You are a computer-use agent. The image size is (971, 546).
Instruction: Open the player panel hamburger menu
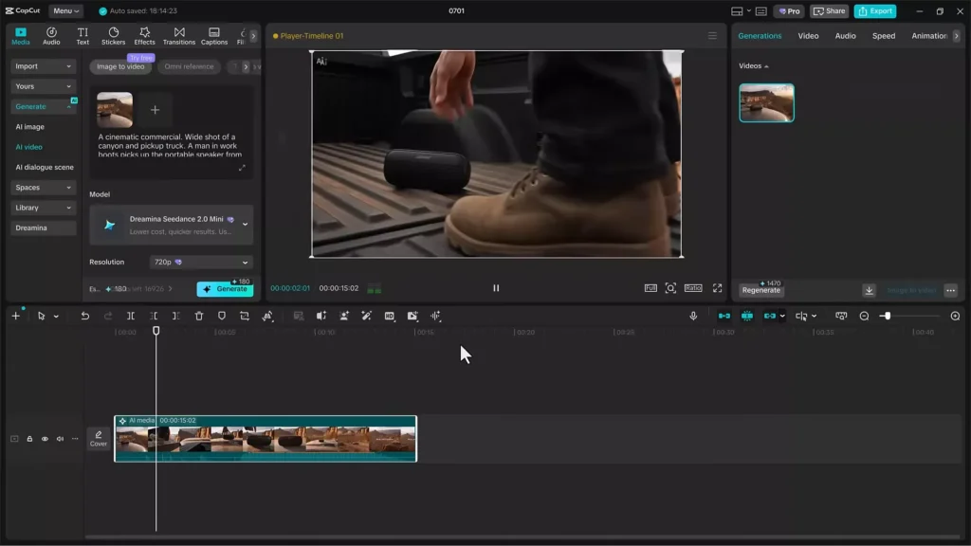click(x=712, y=36)
